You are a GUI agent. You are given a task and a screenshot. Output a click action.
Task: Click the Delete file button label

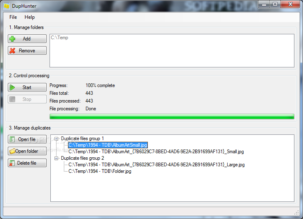(x=27, y=163)
